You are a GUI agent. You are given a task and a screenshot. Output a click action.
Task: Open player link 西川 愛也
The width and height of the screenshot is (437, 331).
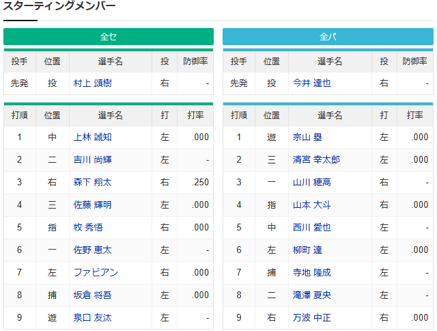click(x=312, y=228)
